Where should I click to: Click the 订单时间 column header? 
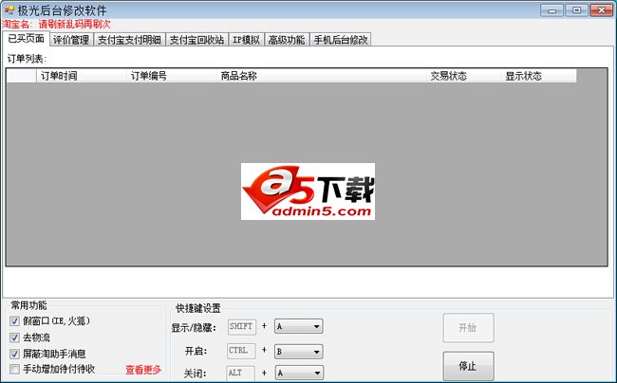point(82,76)
